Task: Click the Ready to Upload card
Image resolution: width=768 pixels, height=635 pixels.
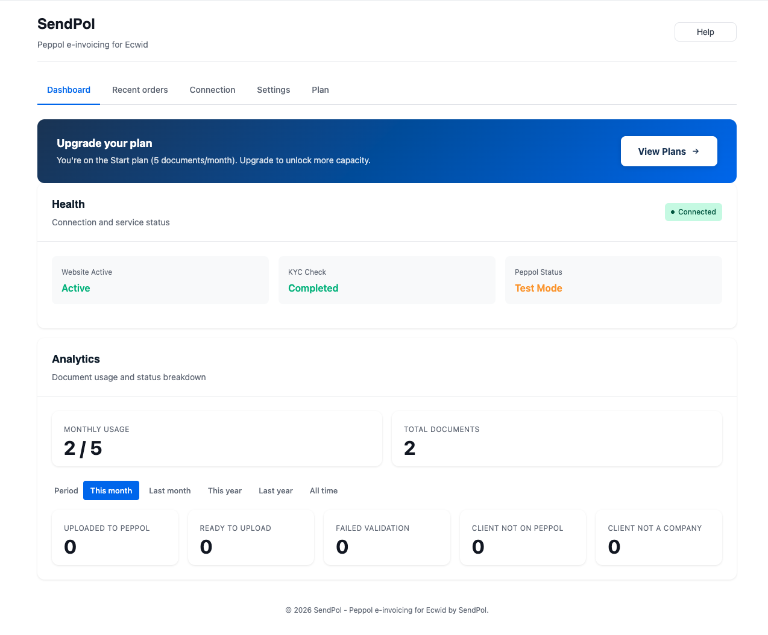Action: [x=251, y=537]
